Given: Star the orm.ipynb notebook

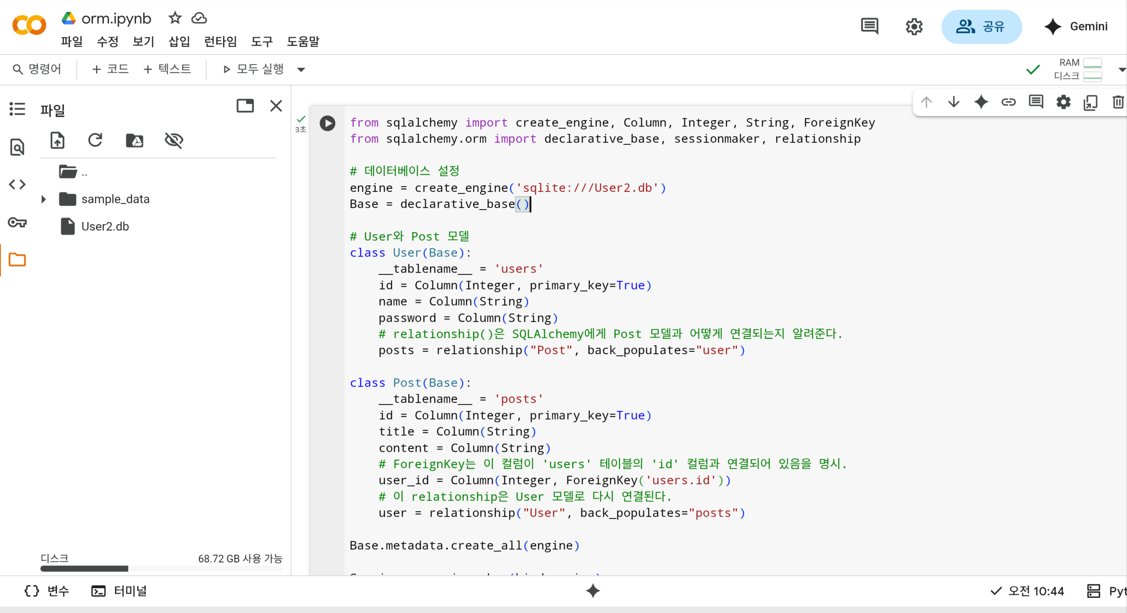Looking at the screenshot, I should tap(175, 18).
